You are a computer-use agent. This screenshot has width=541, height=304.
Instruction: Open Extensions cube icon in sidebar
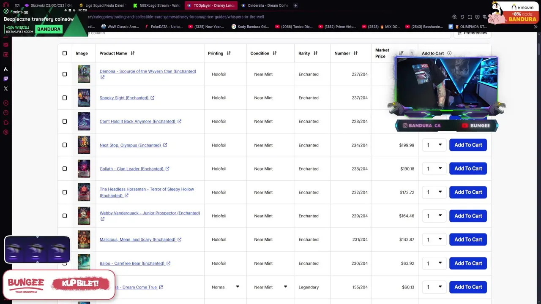(x=5, y=122)
